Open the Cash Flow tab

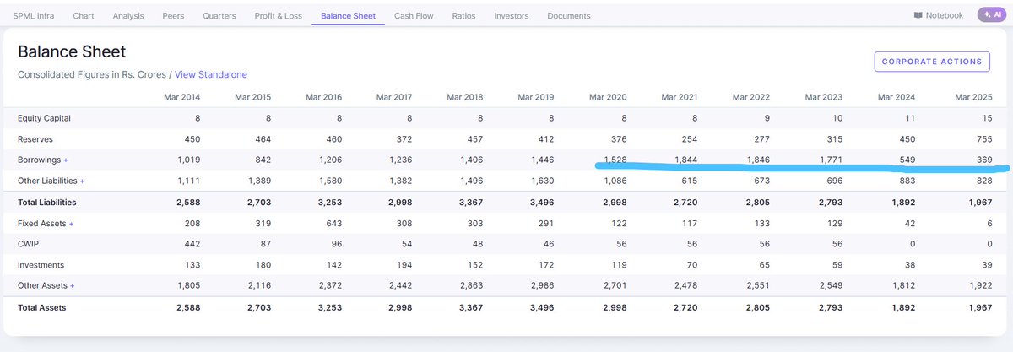coord(414,15)
